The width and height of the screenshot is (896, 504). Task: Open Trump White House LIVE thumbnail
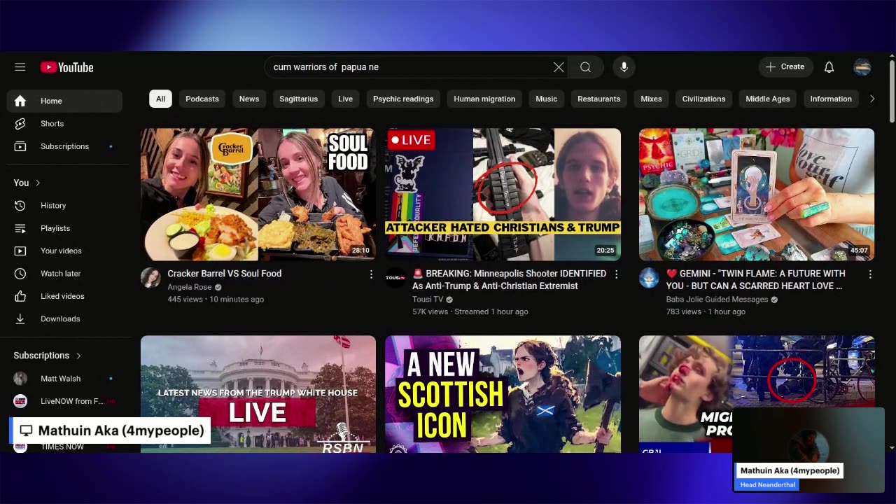pyautogui.click(x=258, y=394)
